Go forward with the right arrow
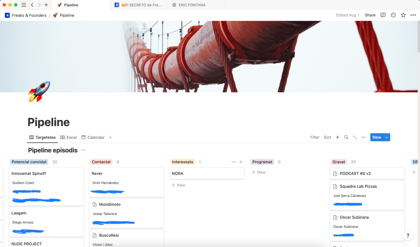Image resolution: width=420 pixels, height=247 pixels. tap(39, 5)
